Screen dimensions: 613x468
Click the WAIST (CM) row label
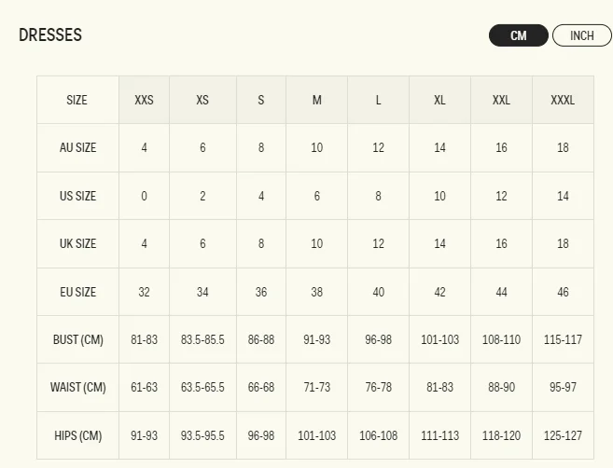pos(77,387)
